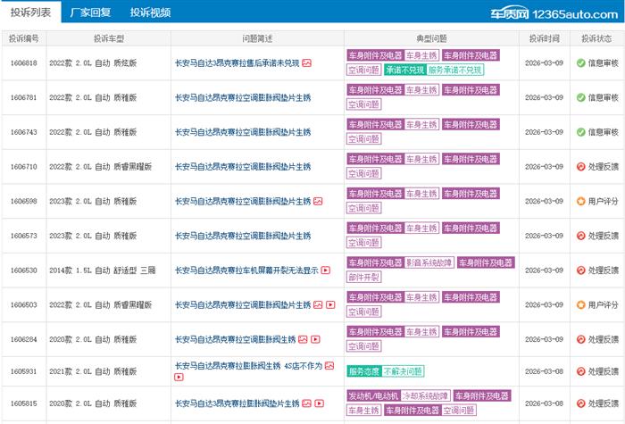Open the 投诉视频 tab

coord(150,12)
